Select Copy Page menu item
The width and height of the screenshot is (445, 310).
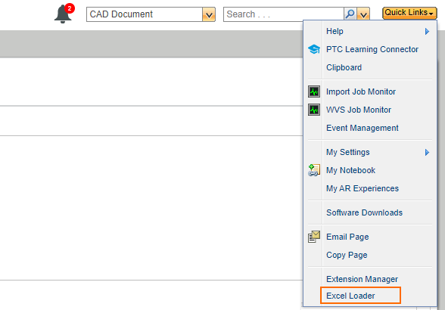tap(347, 255)
